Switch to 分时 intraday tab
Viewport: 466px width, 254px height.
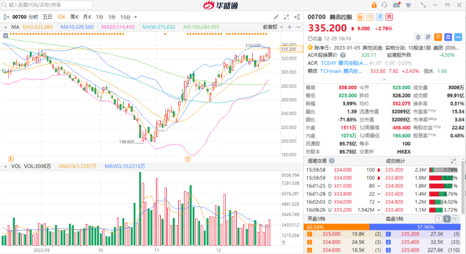[x=34, y=17]
